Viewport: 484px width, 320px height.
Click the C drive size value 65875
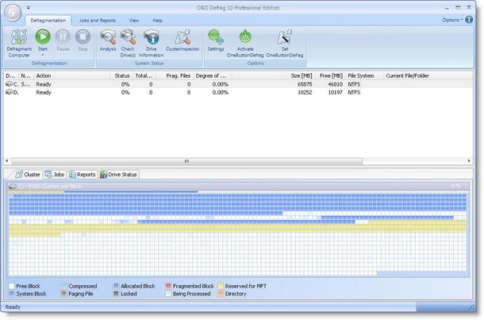click(305, 84)
